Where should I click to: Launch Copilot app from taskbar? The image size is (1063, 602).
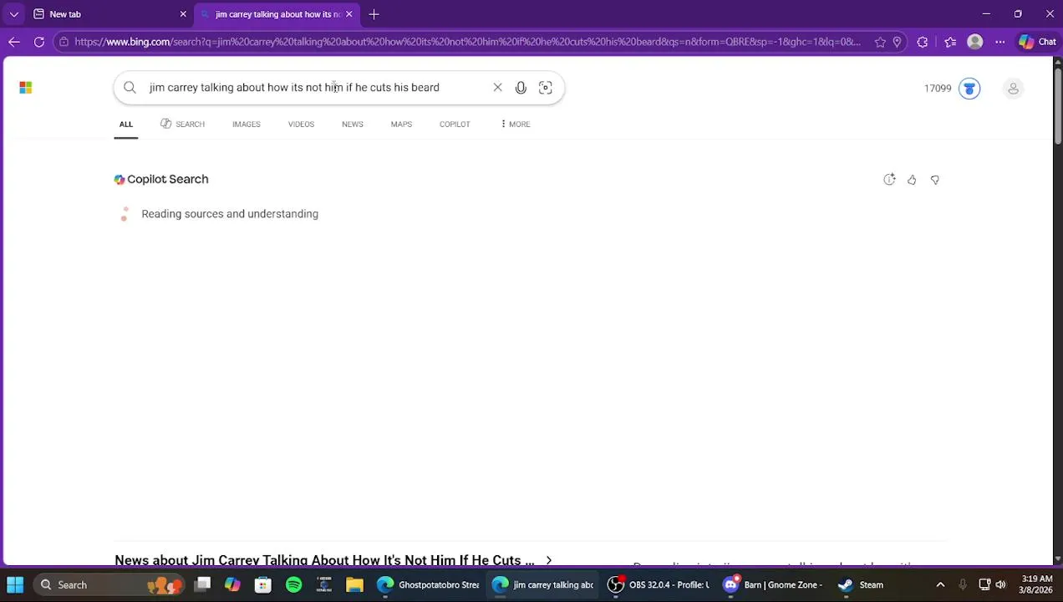(x=233, y=585)
